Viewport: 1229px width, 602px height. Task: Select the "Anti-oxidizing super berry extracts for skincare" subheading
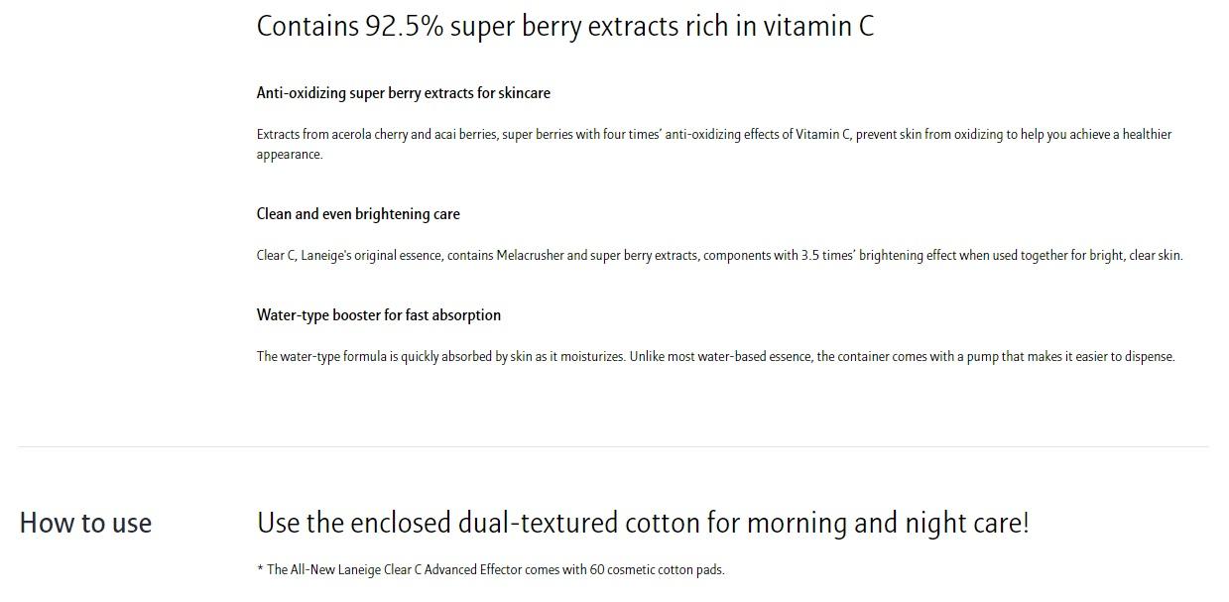(403, 93)
